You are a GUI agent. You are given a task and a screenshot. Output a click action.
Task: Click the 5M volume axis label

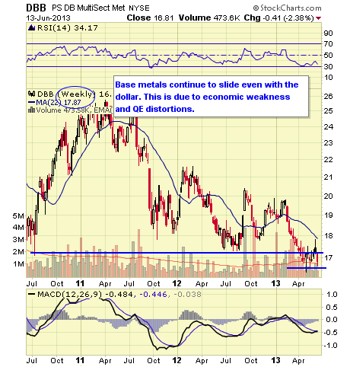[x=18, y=215]
